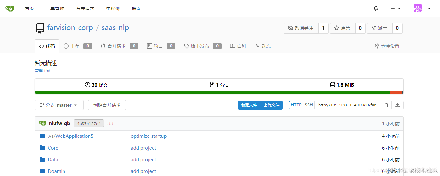
Task: Click the green language statistics bar
Action: 212,92
